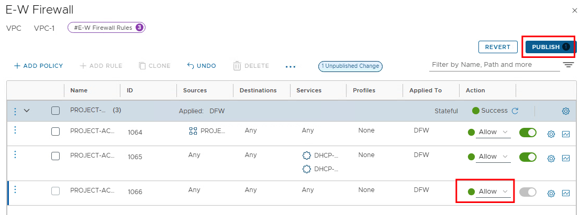Add a new policy
Image resolution: width=580 pixels, height=215 pixels.
tap(38, 66)
